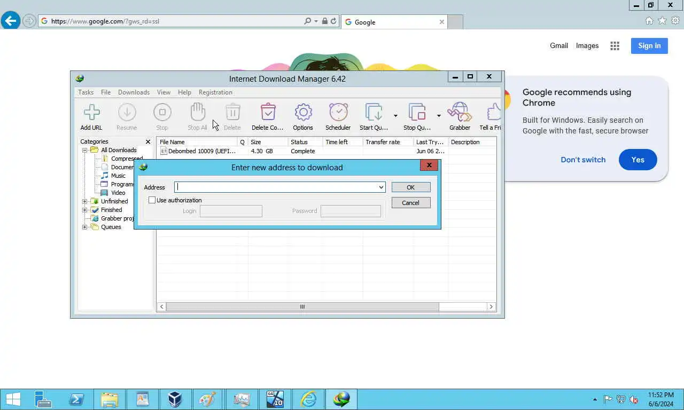This screenshot has height=410, width=684.
Task: Select the Music category
Action: point(118,176)
